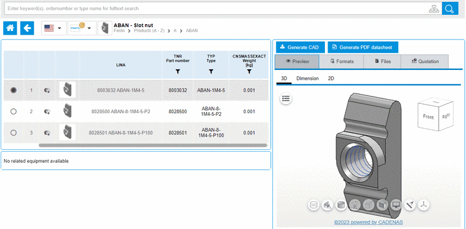Image resolution: width=466 pixels, height=229 pixels.
Task: Select radio button for 8003032 ABAN-1M4-5
Action: (x=14, y=90)
